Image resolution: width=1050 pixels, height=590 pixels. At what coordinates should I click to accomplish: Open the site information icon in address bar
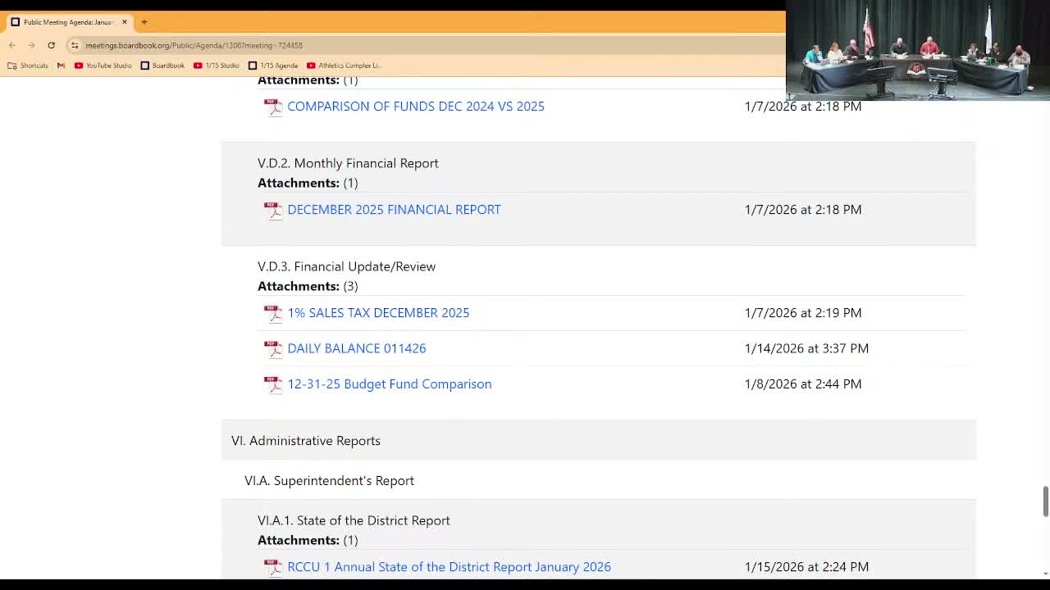(75, 45)
